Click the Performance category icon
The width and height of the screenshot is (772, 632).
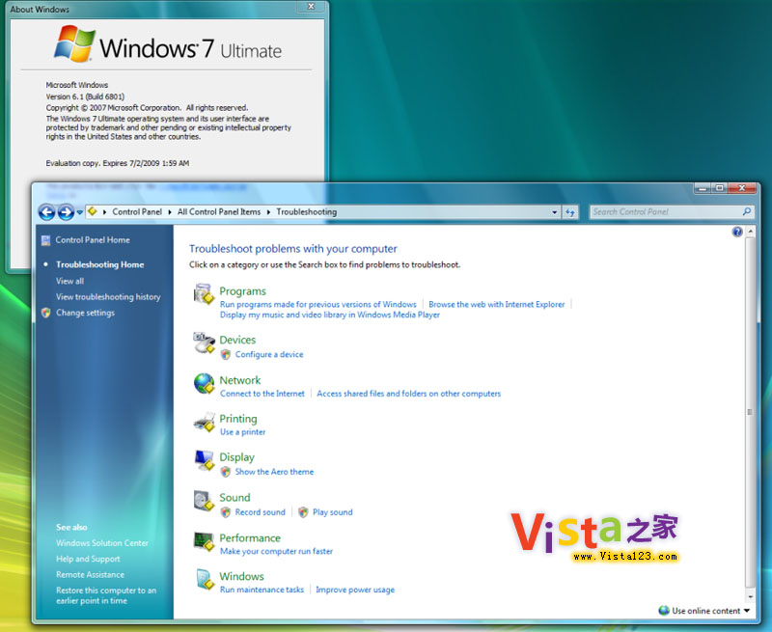click(204, 541)
